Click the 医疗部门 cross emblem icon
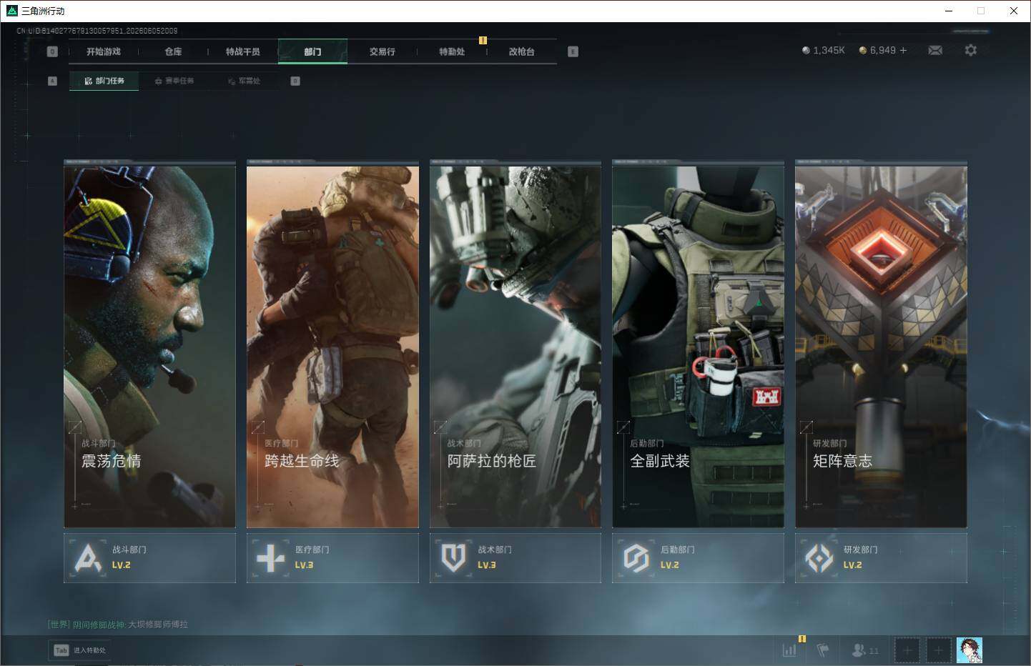This screenshot has height=666, width=1031. [270, 558]
